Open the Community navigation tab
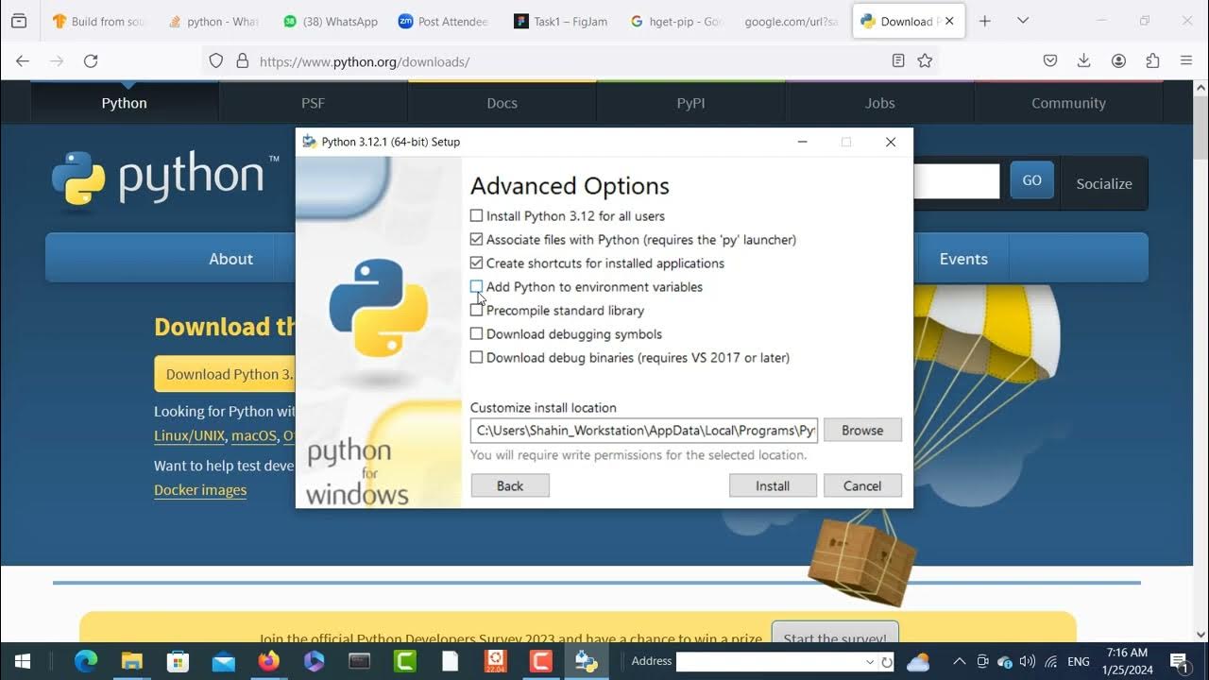This screenshot has height=680, width=1209. tap(1068, 103)
